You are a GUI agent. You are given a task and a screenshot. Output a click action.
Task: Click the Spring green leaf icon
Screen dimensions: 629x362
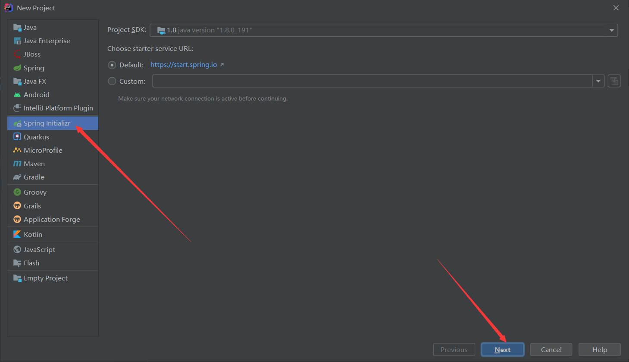coord(17,68)
